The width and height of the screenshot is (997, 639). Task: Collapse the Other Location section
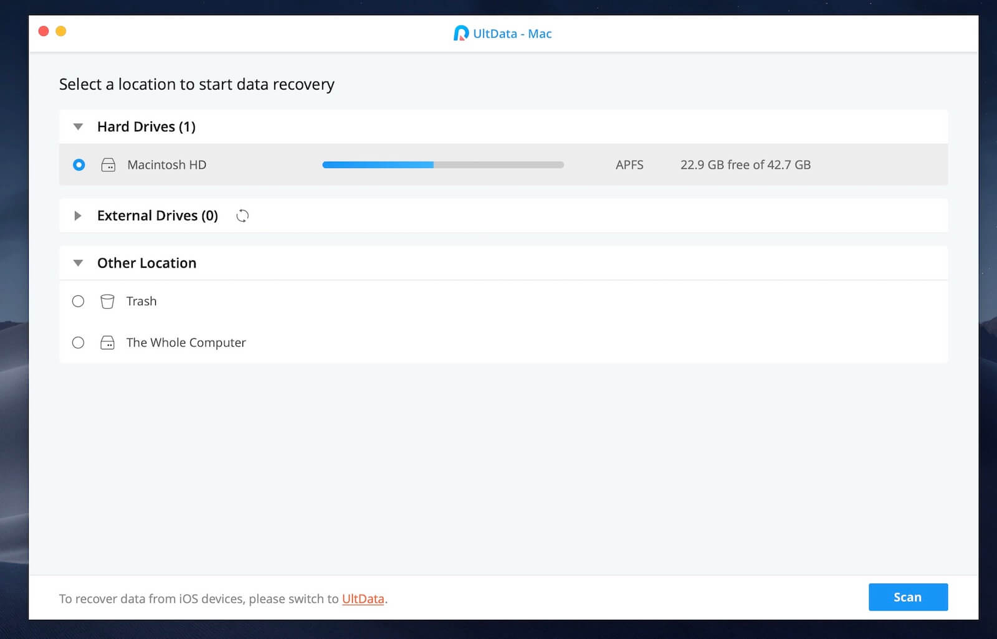pyautogui.click(x=78, y=263)
